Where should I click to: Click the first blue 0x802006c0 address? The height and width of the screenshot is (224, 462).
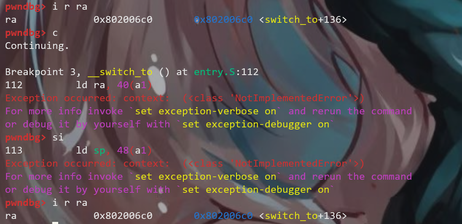[223, 20]
